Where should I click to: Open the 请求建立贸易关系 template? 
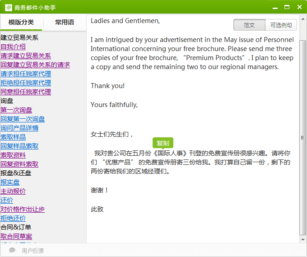(26, 56)
